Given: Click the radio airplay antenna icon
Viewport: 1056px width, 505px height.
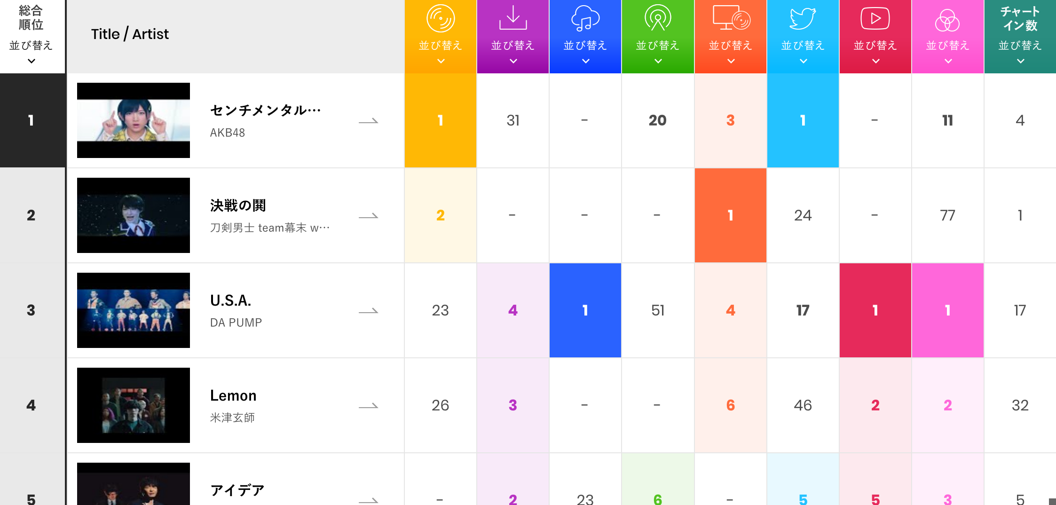Looking at the screenshot, I should coord(658,18).
